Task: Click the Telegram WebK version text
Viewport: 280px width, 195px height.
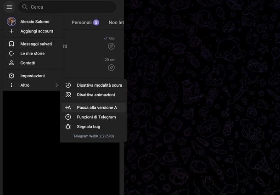Action: click(x=94, y=136)
